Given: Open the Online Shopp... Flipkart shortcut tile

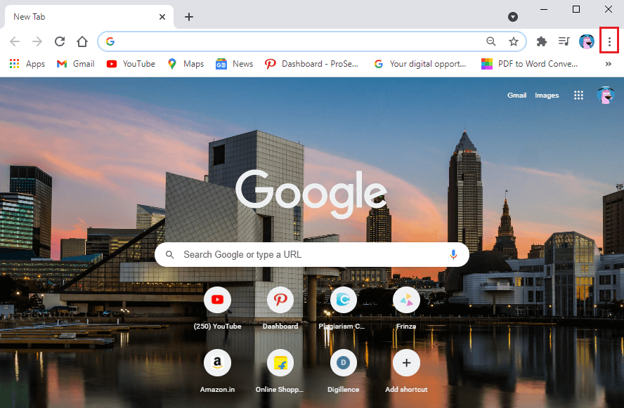Looking at the screenshot, I should click(280, 371).
